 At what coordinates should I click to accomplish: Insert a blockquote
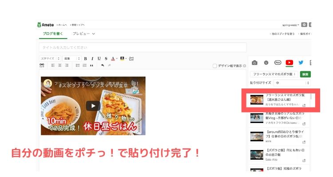(91, 65)
